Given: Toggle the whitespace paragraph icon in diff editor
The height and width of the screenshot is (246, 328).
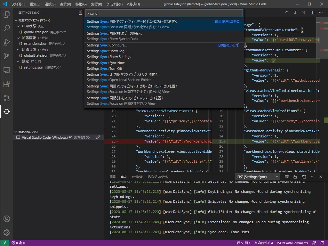Looking at the screenshot, I should click(304, 13).
